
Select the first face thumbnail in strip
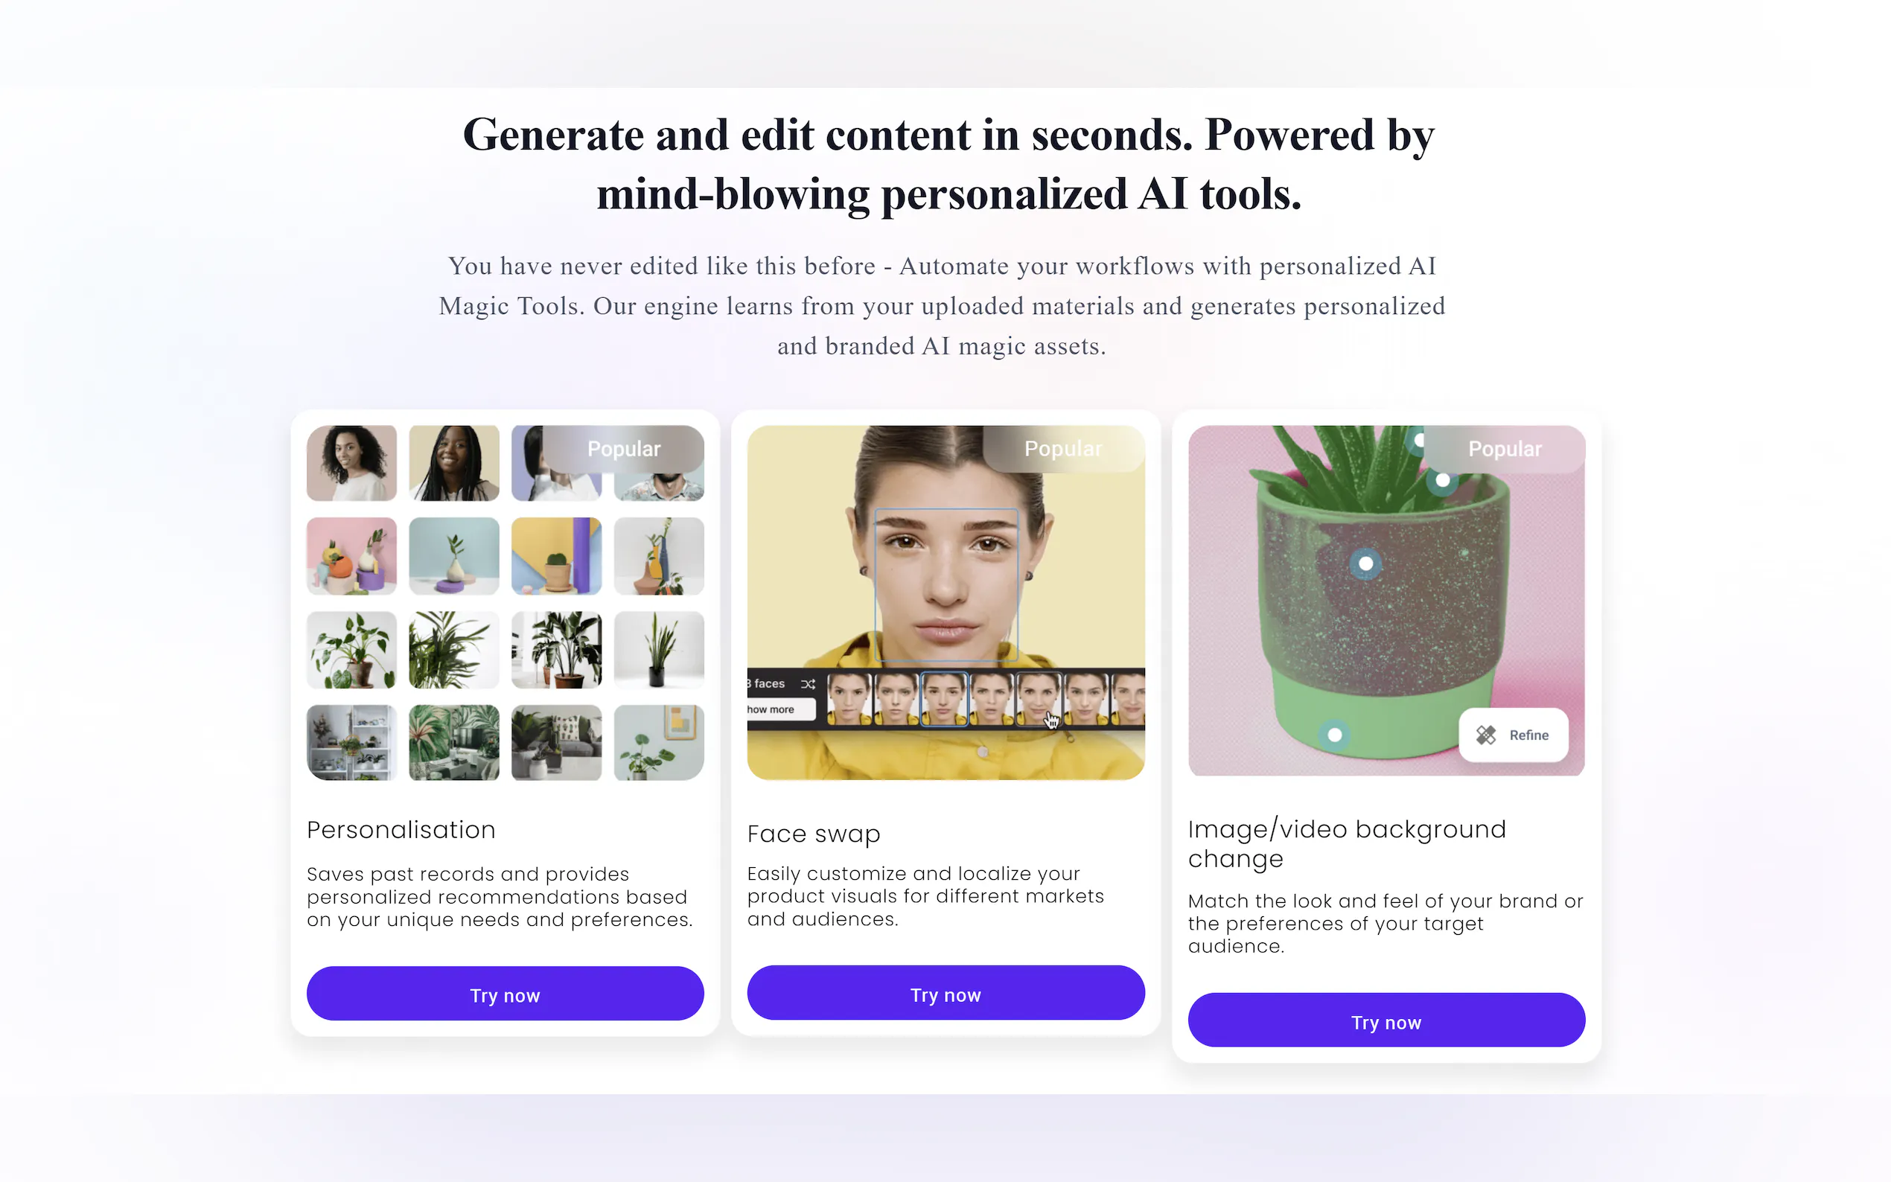tap(849, 699)
